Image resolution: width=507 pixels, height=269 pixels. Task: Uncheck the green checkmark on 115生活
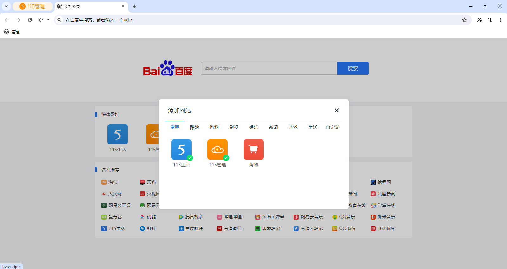pos(190,158)
